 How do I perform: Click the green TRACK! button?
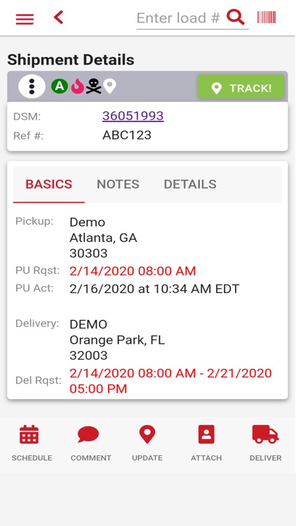241,88
